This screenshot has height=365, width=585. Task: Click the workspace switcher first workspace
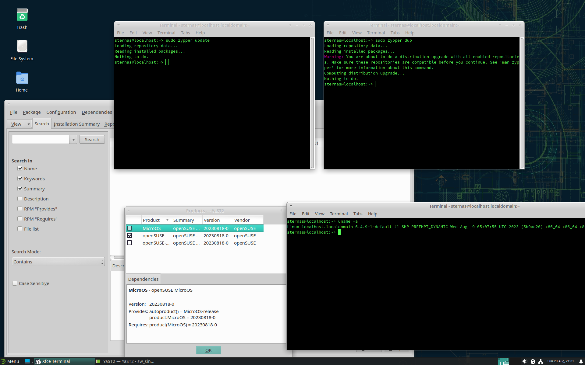(504, 361)
